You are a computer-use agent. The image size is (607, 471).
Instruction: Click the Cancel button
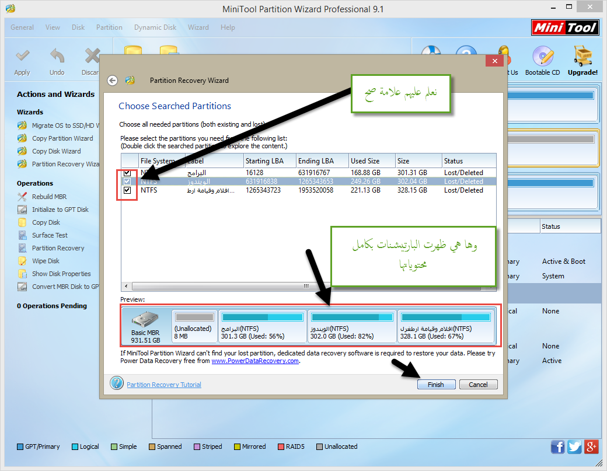[x=478, y=384]
